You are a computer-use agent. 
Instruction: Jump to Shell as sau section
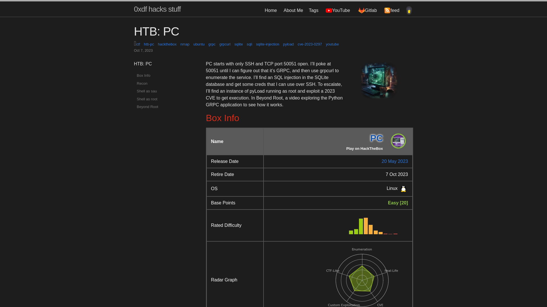tap(147, 91)
